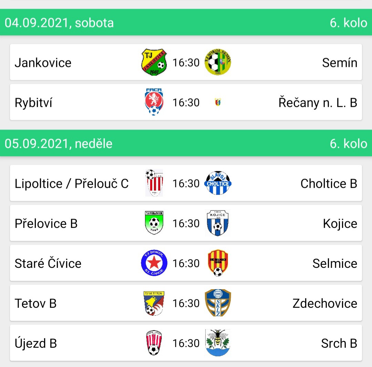372x367 pixels.
Task: Tap the Lipoltice / Přelouč C team name
Action: [72, 183]
